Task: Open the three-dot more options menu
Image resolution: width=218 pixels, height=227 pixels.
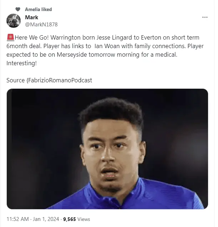Action: [204, 17]
